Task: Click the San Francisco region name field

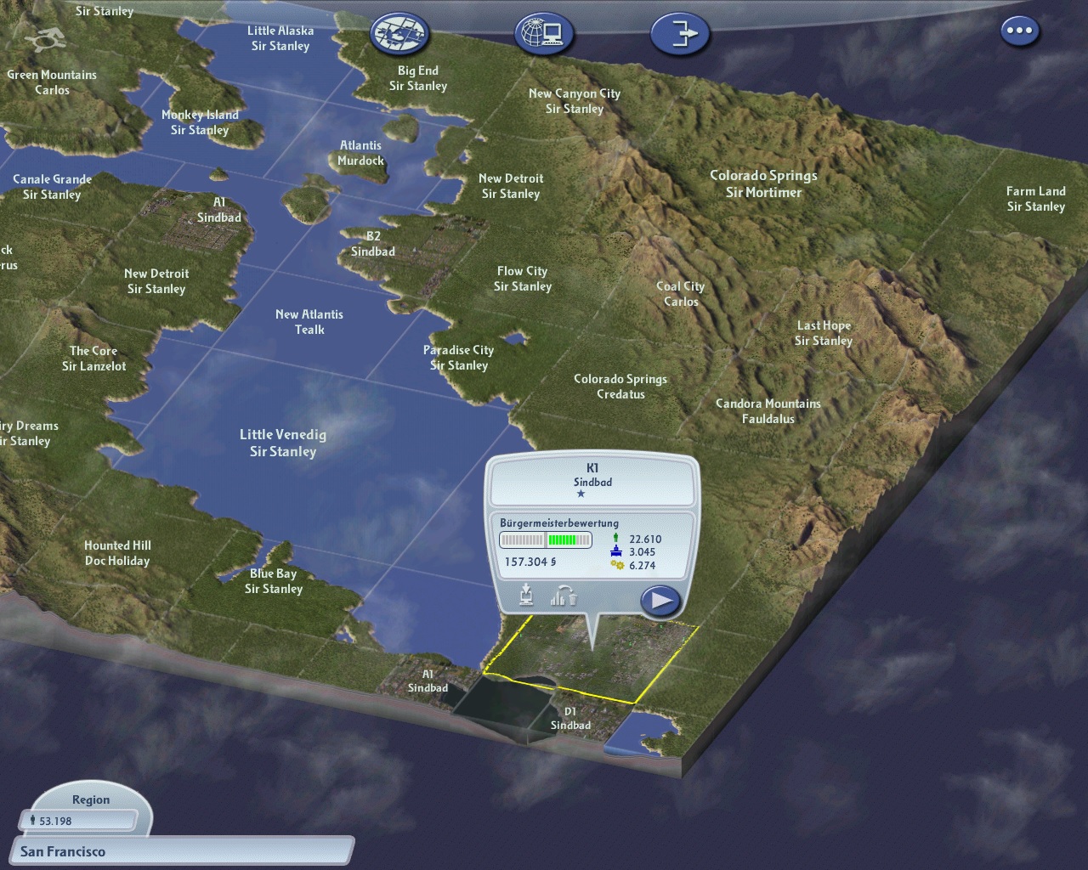Action: [x=181, y=851]
